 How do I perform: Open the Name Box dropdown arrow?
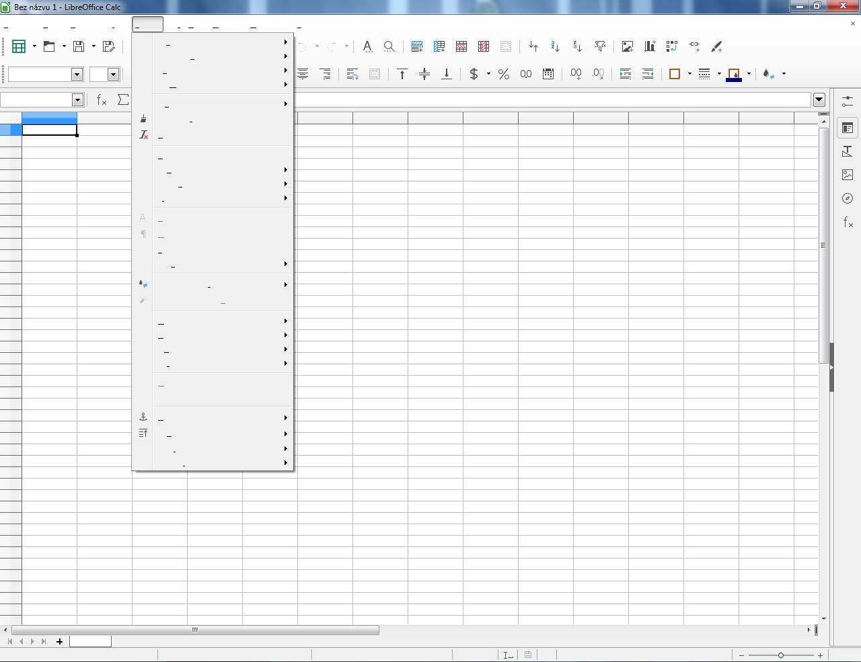(x=77, y=100)
